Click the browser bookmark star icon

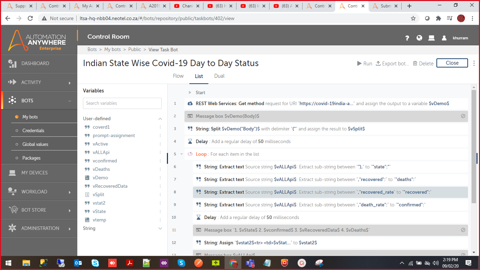[413, 18]
